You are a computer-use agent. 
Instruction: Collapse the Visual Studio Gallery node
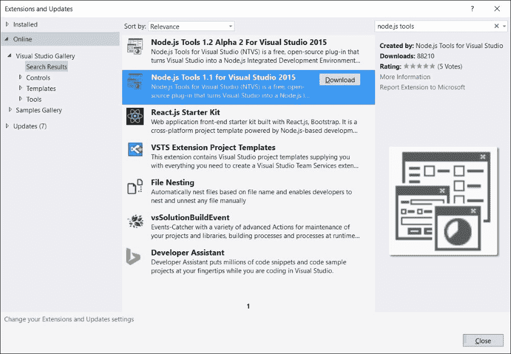point(10,56)
